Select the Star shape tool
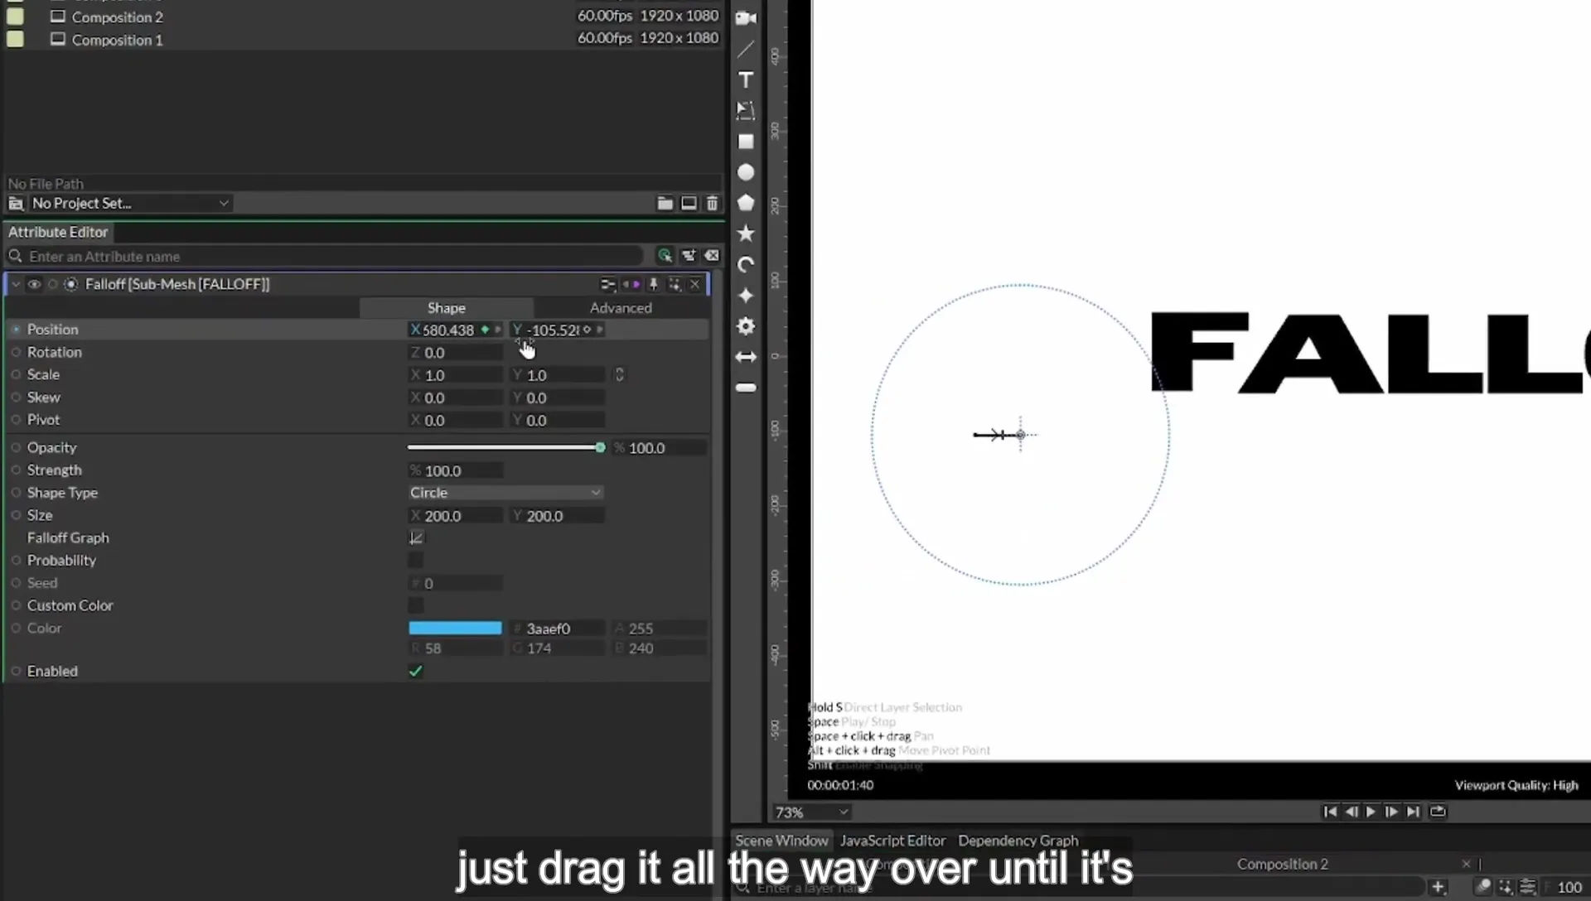The image size is (1591, 901). coord(746,234)
